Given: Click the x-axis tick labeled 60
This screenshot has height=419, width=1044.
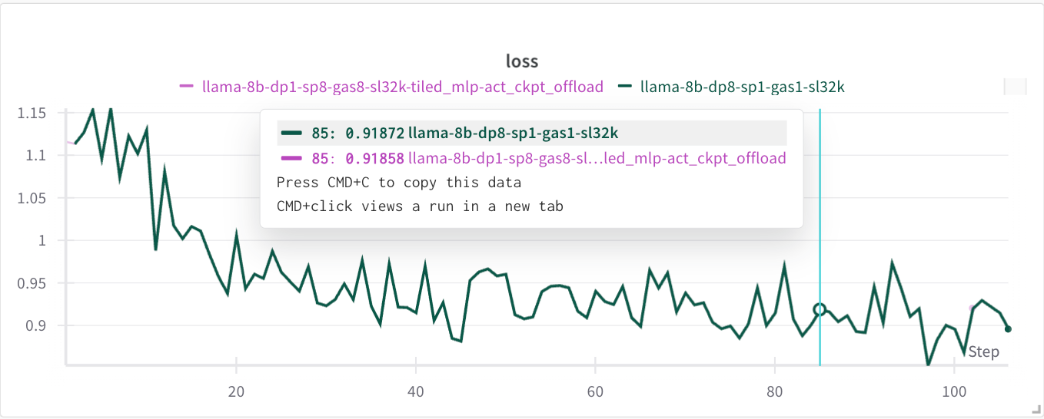Looking at the screenshot, I should 595,391.
